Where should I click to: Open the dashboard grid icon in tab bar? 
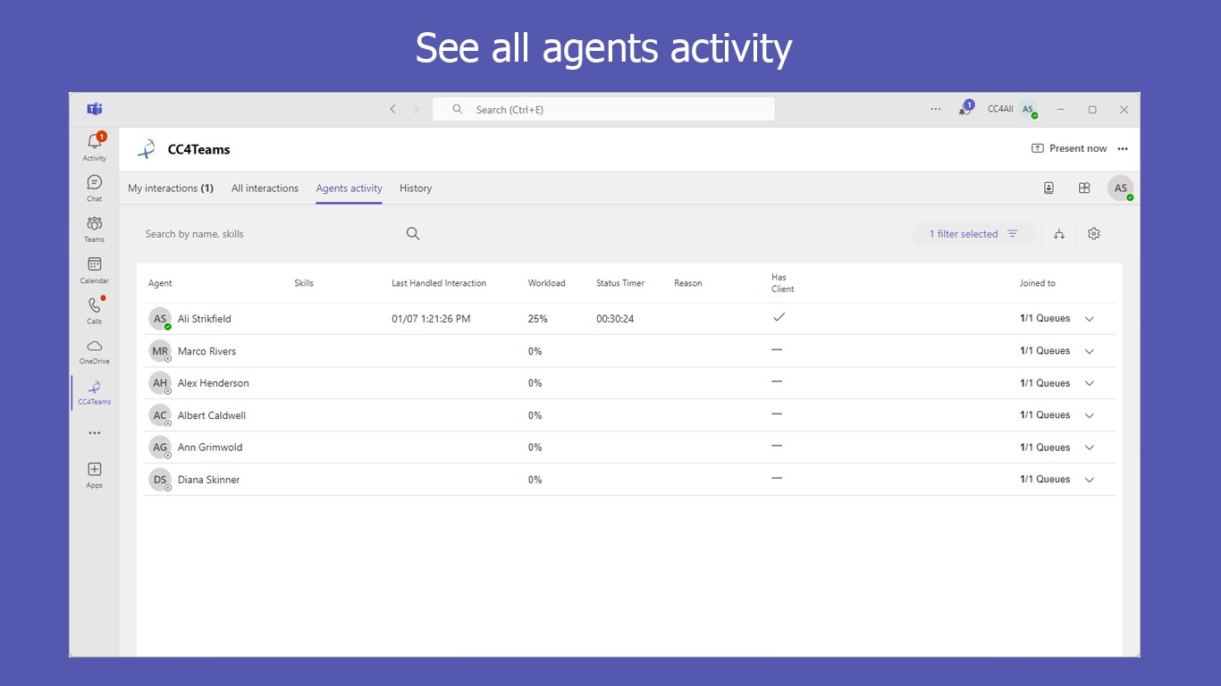point(1084,188)
